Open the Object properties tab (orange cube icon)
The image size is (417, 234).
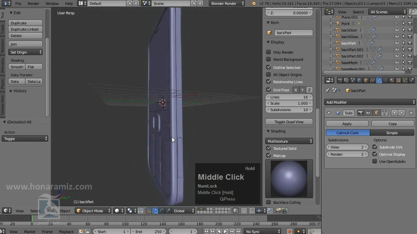(x=366, y=80)
